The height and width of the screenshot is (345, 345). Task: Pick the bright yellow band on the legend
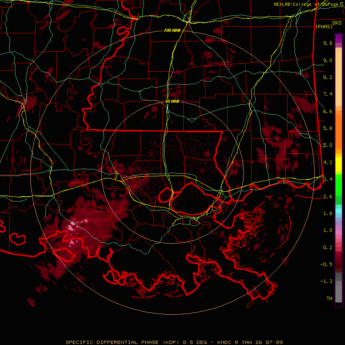pos(338,164)
